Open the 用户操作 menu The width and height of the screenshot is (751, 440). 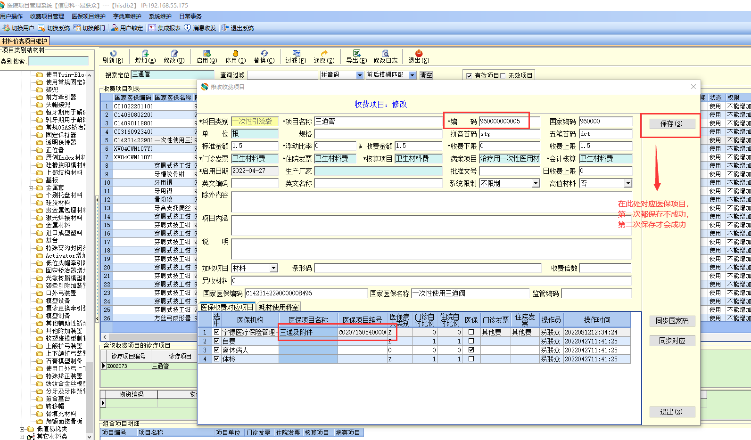tap(11, 16)
